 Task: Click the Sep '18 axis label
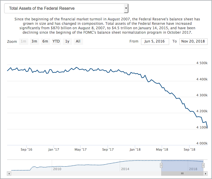tap(190, 149)
